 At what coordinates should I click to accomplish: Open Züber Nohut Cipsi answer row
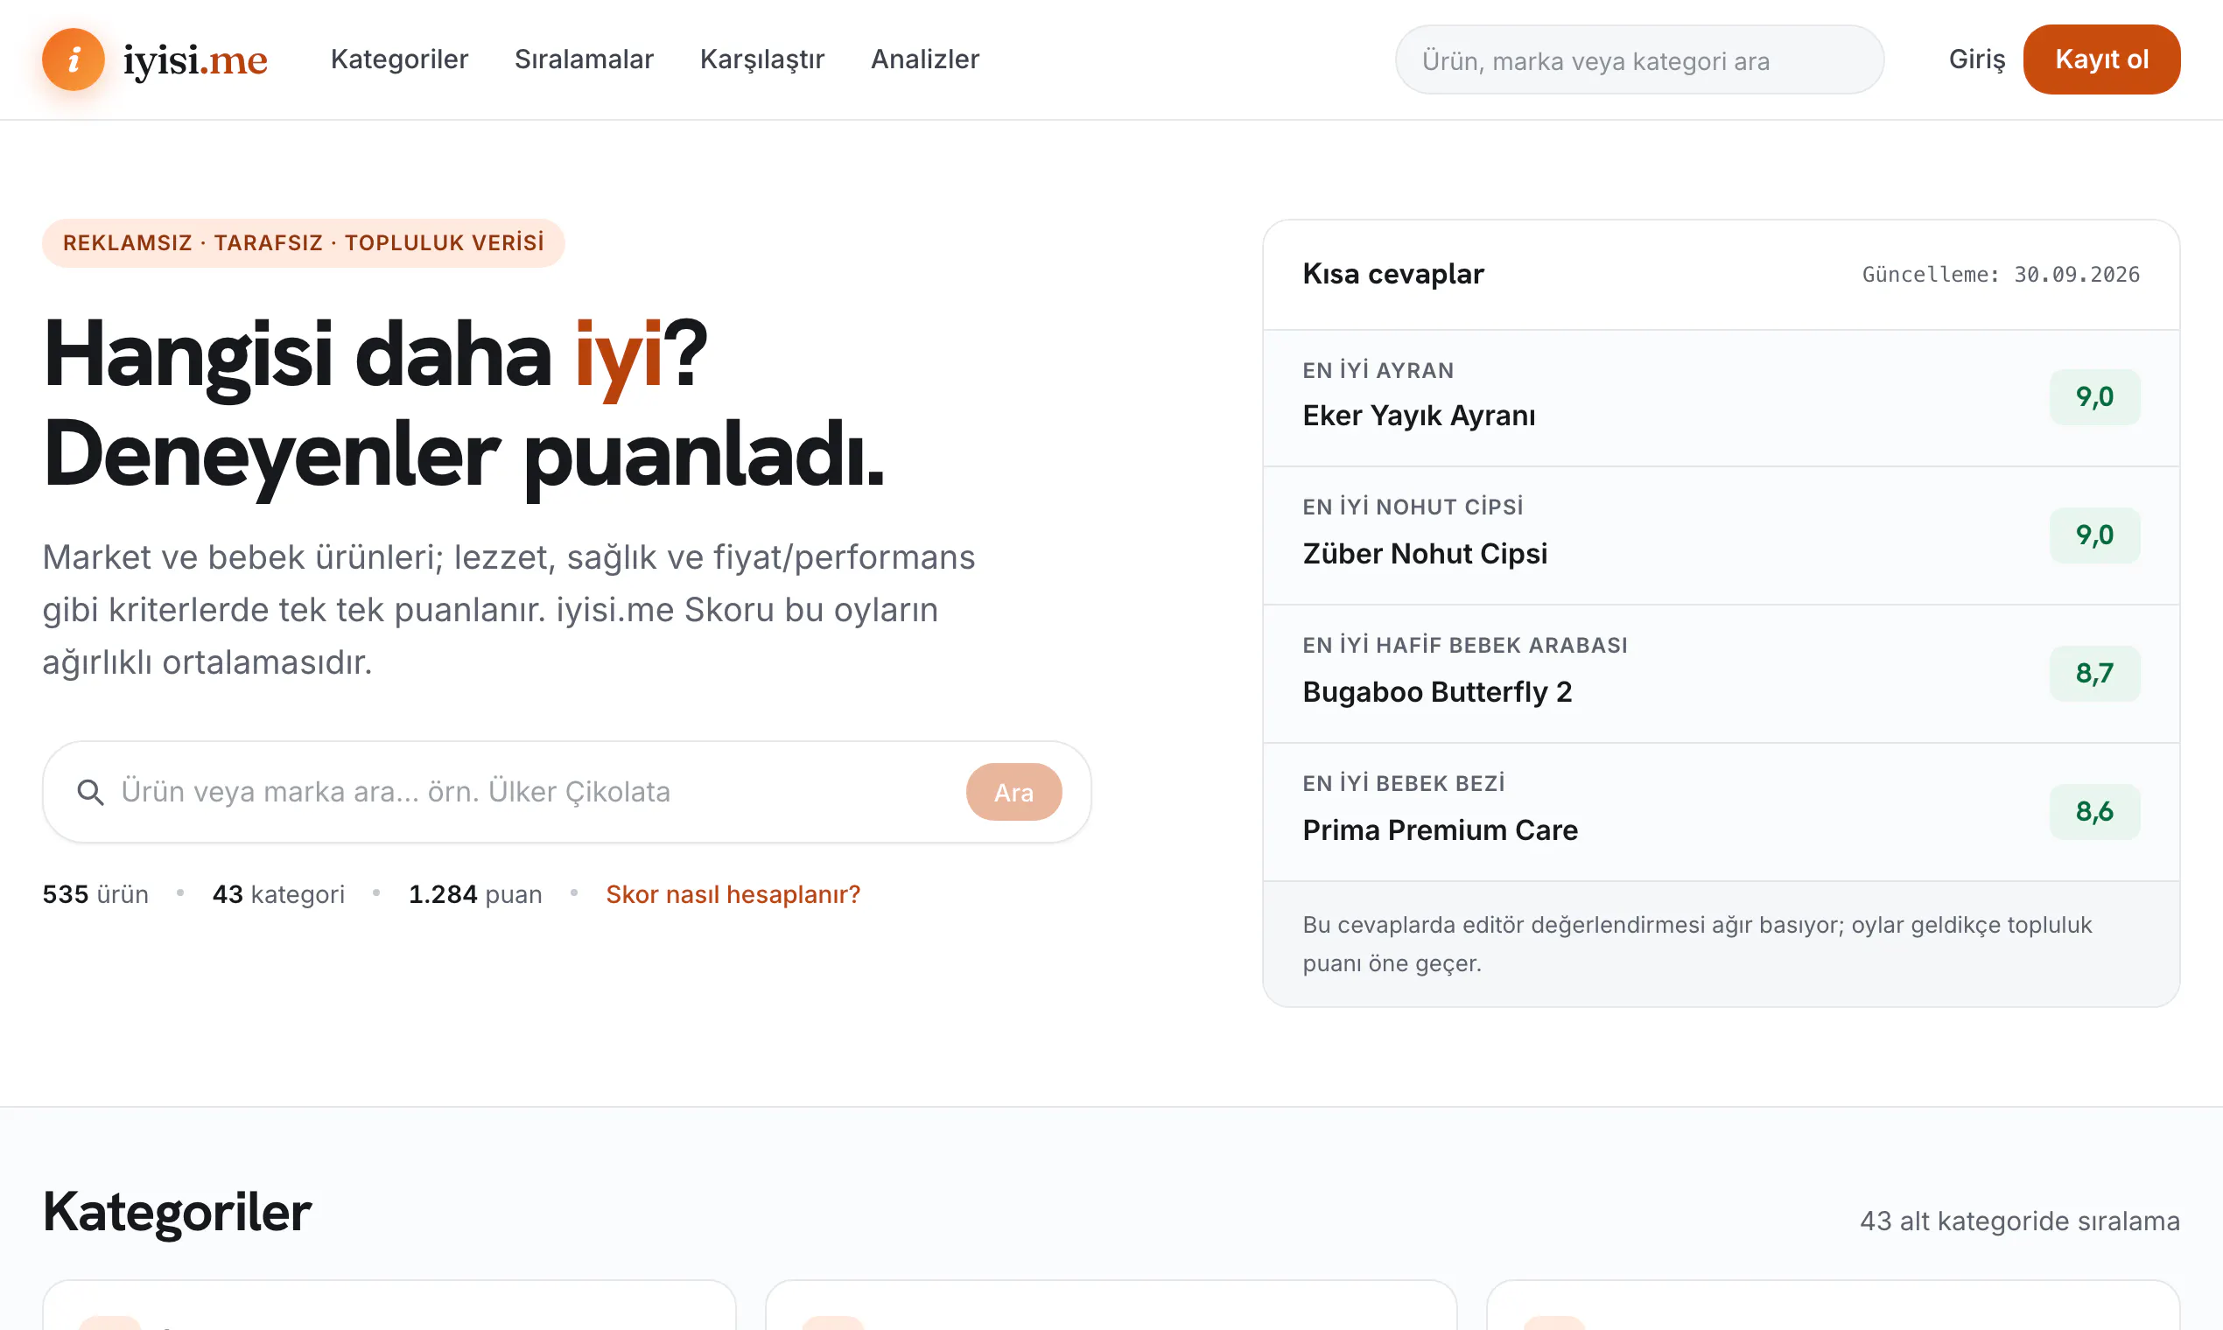click(1720, 535)
